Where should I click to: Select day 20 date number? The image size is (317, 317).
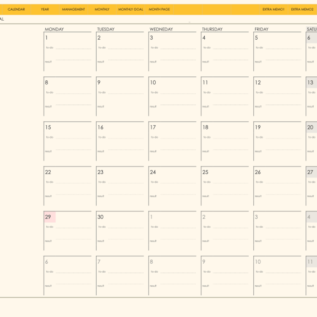pyautogui.click(x=310, y=127)
